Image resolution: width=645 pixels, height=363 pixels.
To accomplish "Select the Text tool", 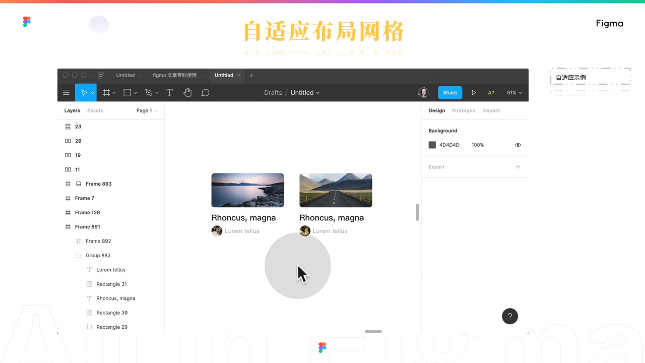I will 170,93.
